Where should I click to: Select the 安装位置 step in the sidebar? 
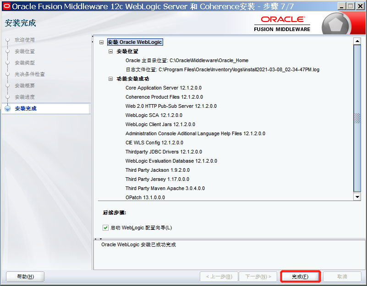click(x=25, y=51)
